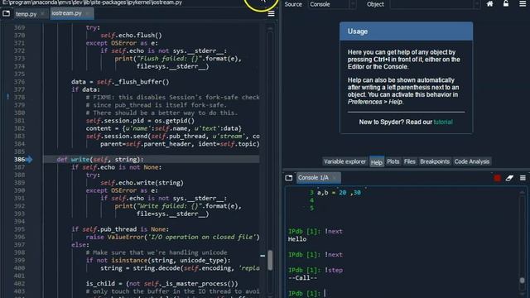
Task: Click the Help pane home icon
Action: click(x=489, y=4)
